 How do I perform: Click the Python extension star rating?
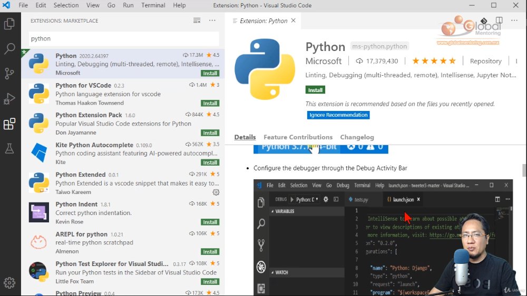tap(434, 61)
